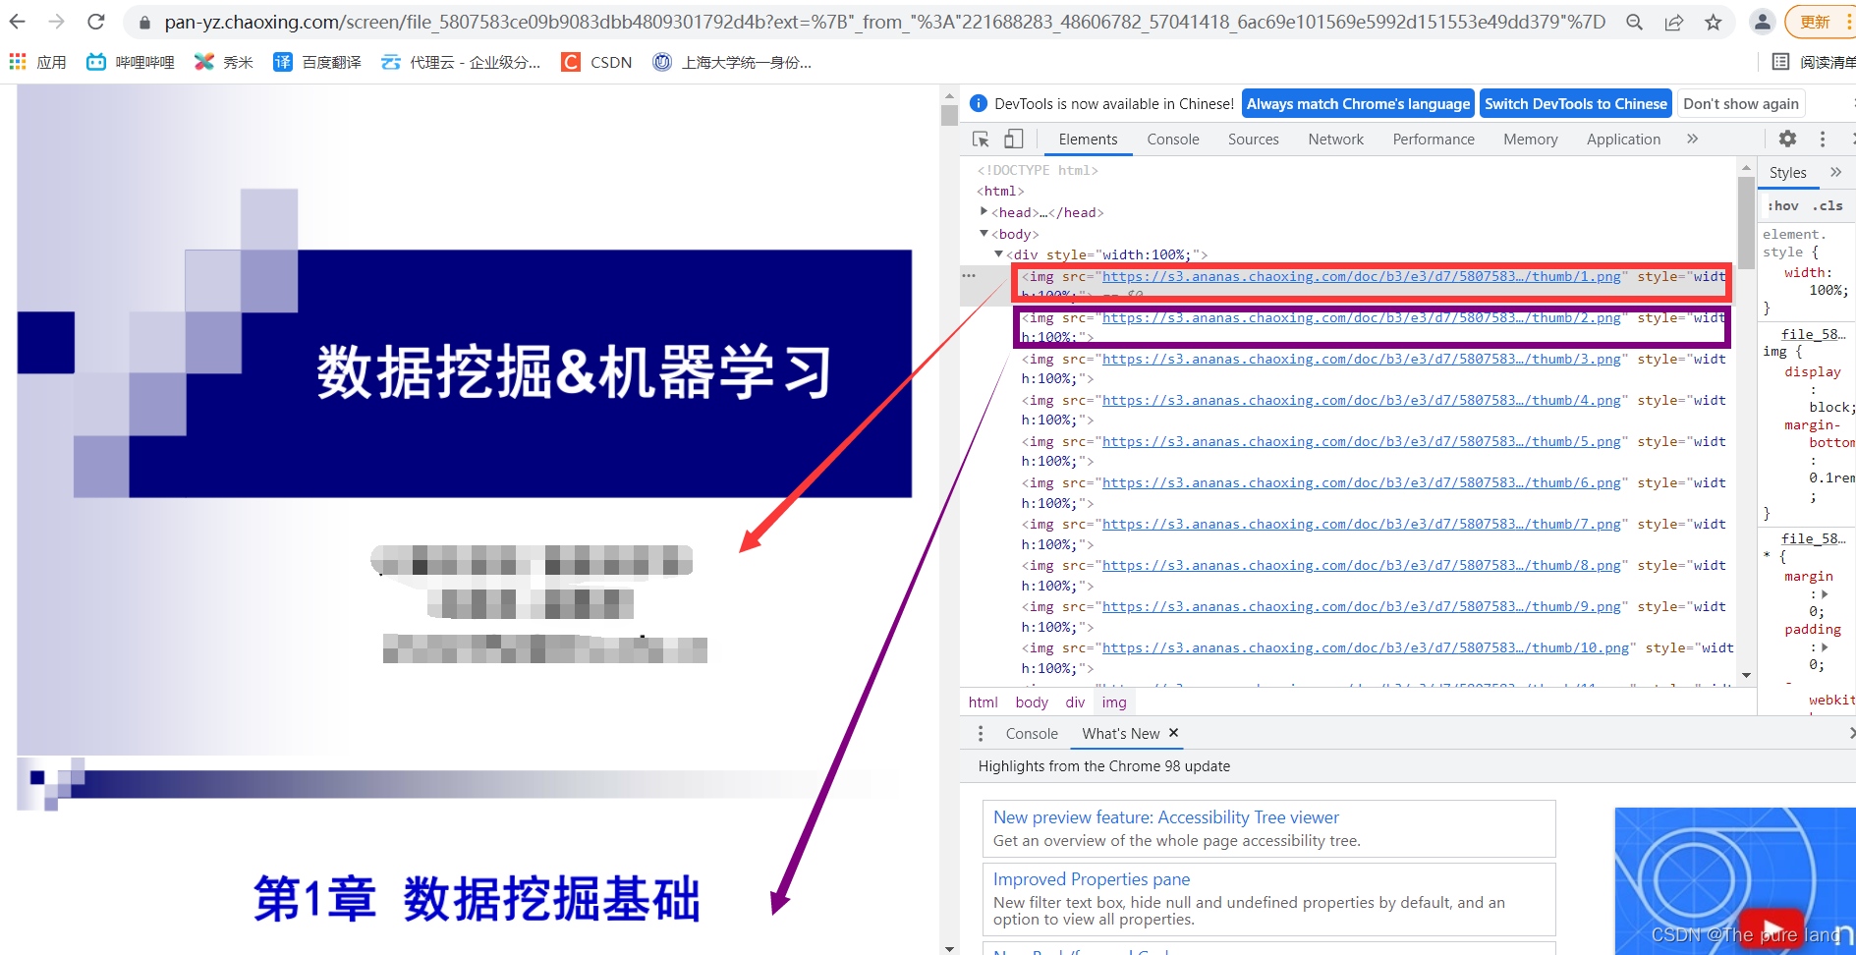Switch to the Sources tab
This screenshot has width=1856, height=955.
pyautogui.click(x=1253, y=140)
